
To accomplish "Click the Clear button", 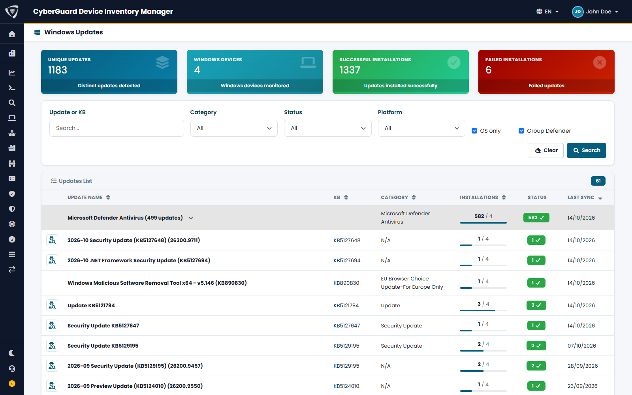I will pos(546,150).
